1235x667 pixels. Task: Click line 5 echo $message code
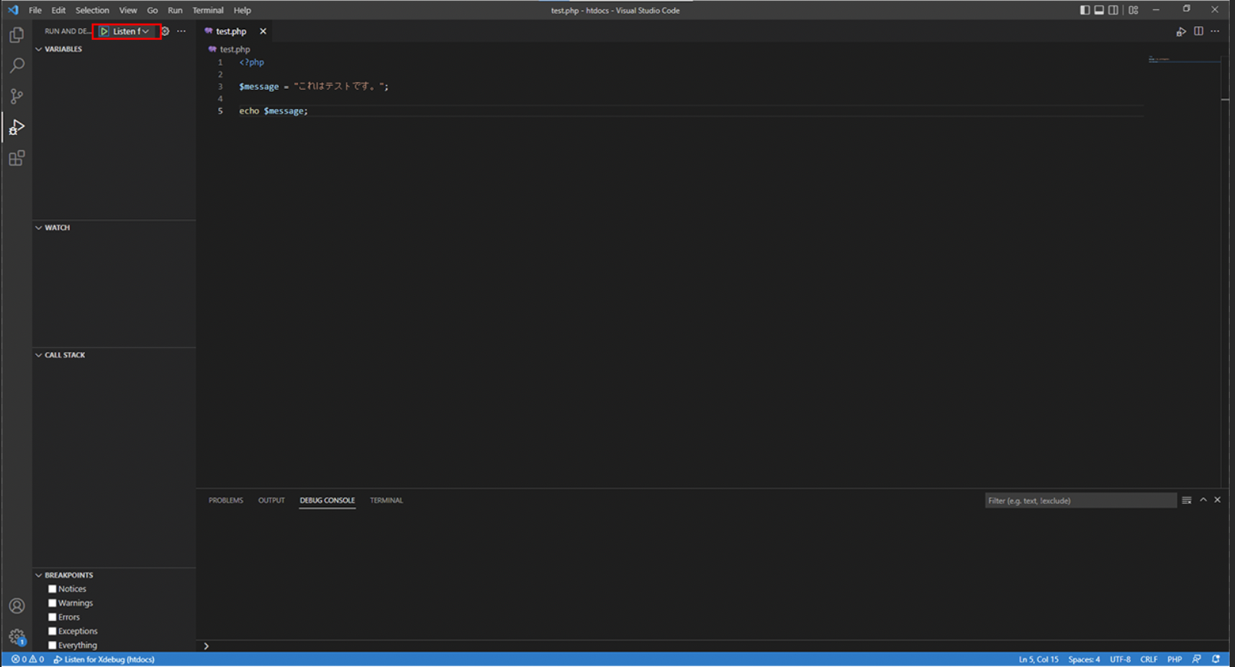pos(273,111)
